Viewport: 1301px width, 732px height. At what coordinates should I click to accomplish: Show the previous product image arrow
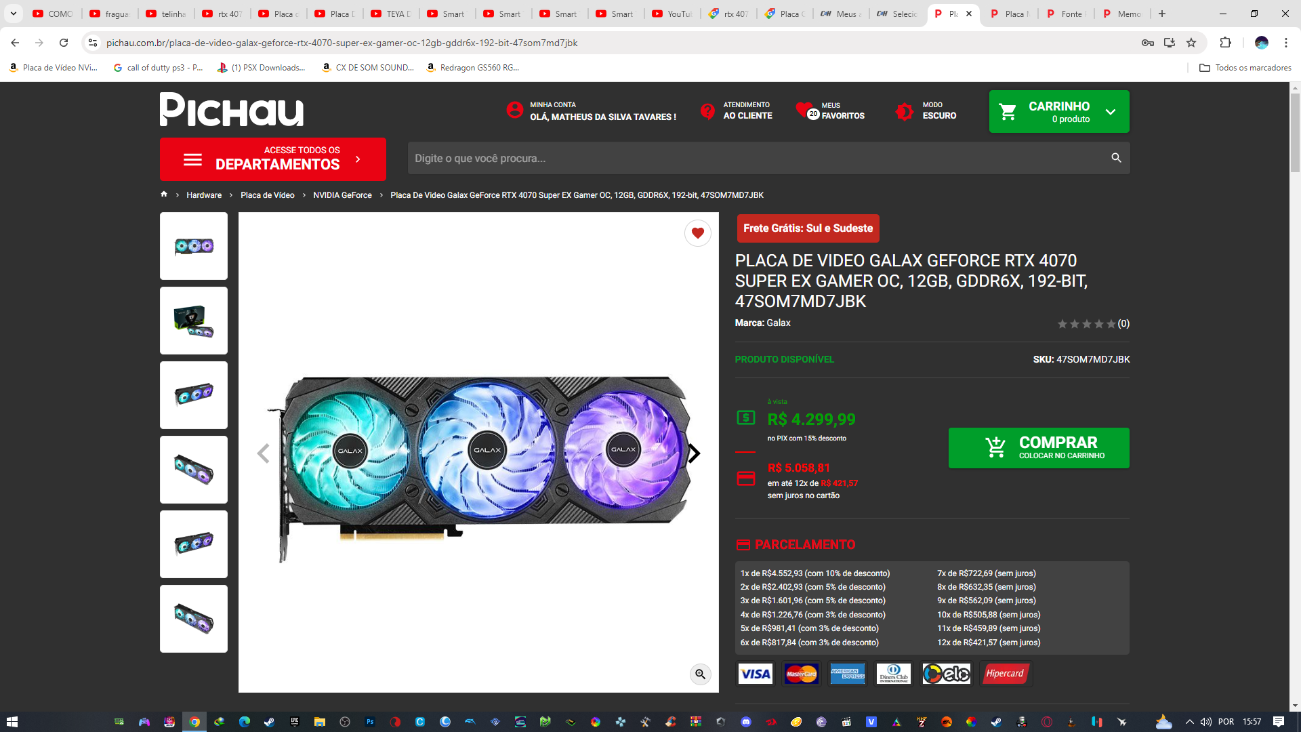point(263,453)
